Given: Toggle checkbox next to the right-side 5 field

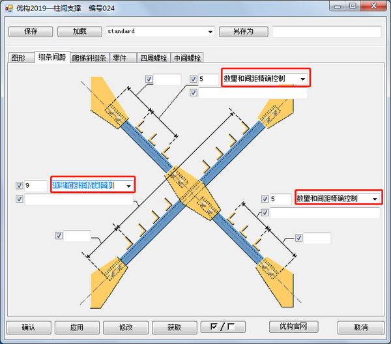Looking at the screenshot, I should click(x=265, y=199).
